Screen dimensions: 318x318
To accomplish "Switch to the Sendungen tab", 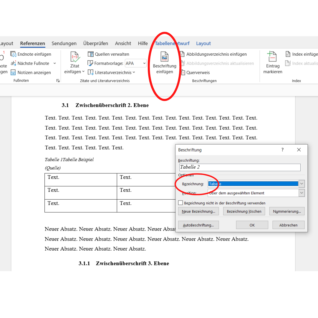I will [64, 43].
